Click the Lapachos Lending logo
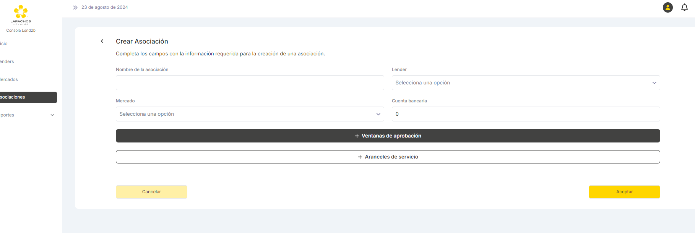The height and width of the screenshot is (233, 695). pyautogui.click(x=21, y=15)
